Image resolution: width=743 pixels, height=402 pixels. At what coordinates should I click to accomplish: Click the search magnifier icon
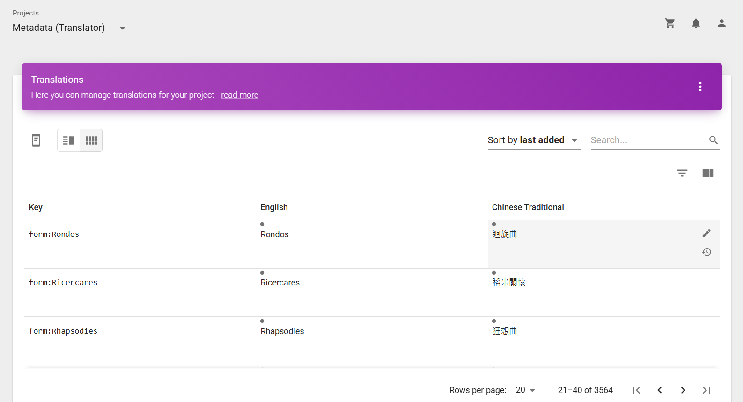coord(713,140)
